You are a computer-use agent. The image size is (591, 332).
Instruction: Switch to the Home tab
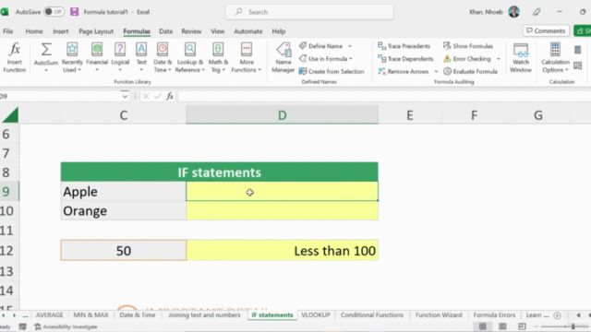34,31
